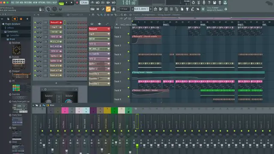Switch the Song/Pattern mode toggle
The height and width of the screenshot is (154, 274).
tap(61, 3)
